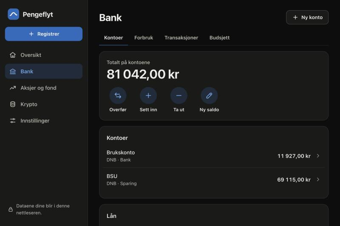Click the Ny saldo label
The image size is (340, 226).
(209, 110)
